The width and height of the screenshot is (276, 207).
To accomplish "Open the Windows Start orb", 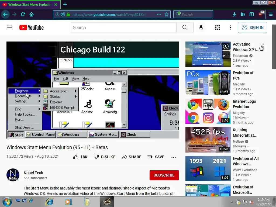I will point(7,202).
